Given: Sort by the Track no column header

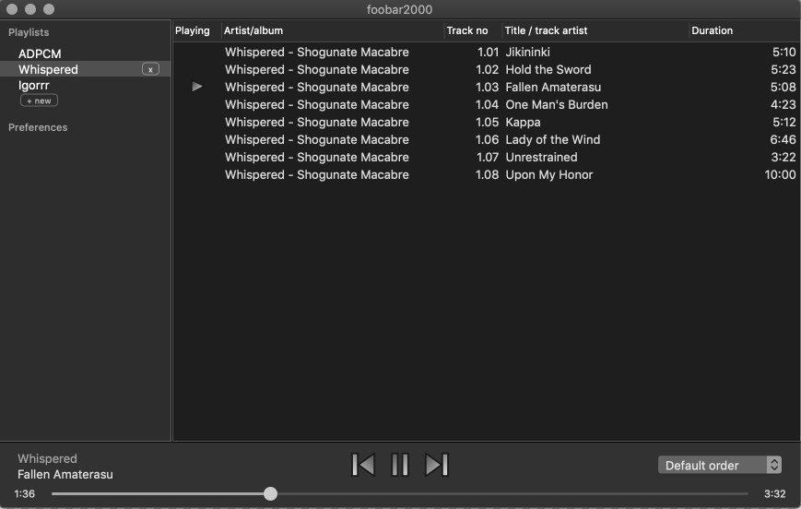Looking at the screenshot, I should pyautogui.click(x=467, y=30).
